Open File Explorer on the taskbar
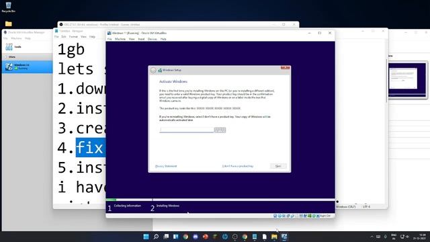Image resolution: width=430 pixels, height=242 pixels. point(274,237)
